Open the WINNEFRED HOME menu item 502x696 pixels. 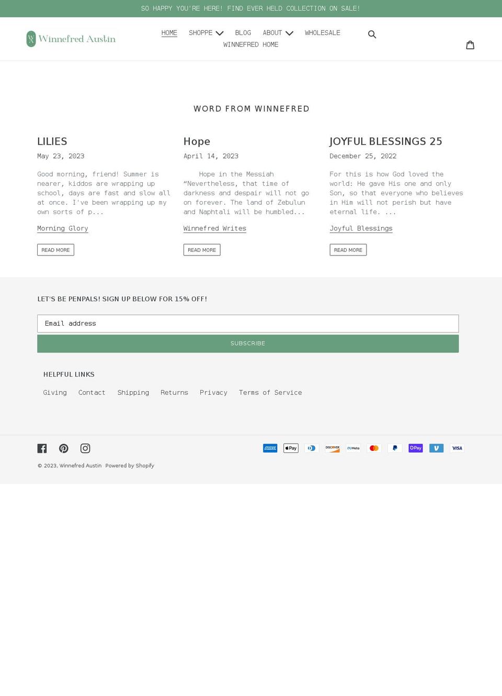click(x=251, y=45)
